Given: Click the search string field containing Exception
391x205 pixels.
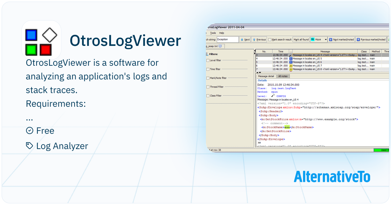Looking at the screenshot, I should pyautogui.click(x=227, y=39).
